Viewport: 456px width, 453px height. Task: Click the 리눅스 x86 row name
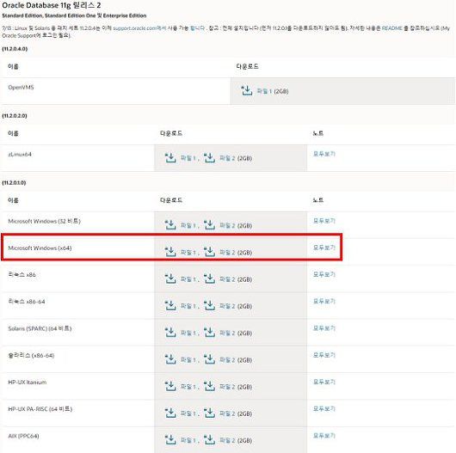tap(22, 275)
